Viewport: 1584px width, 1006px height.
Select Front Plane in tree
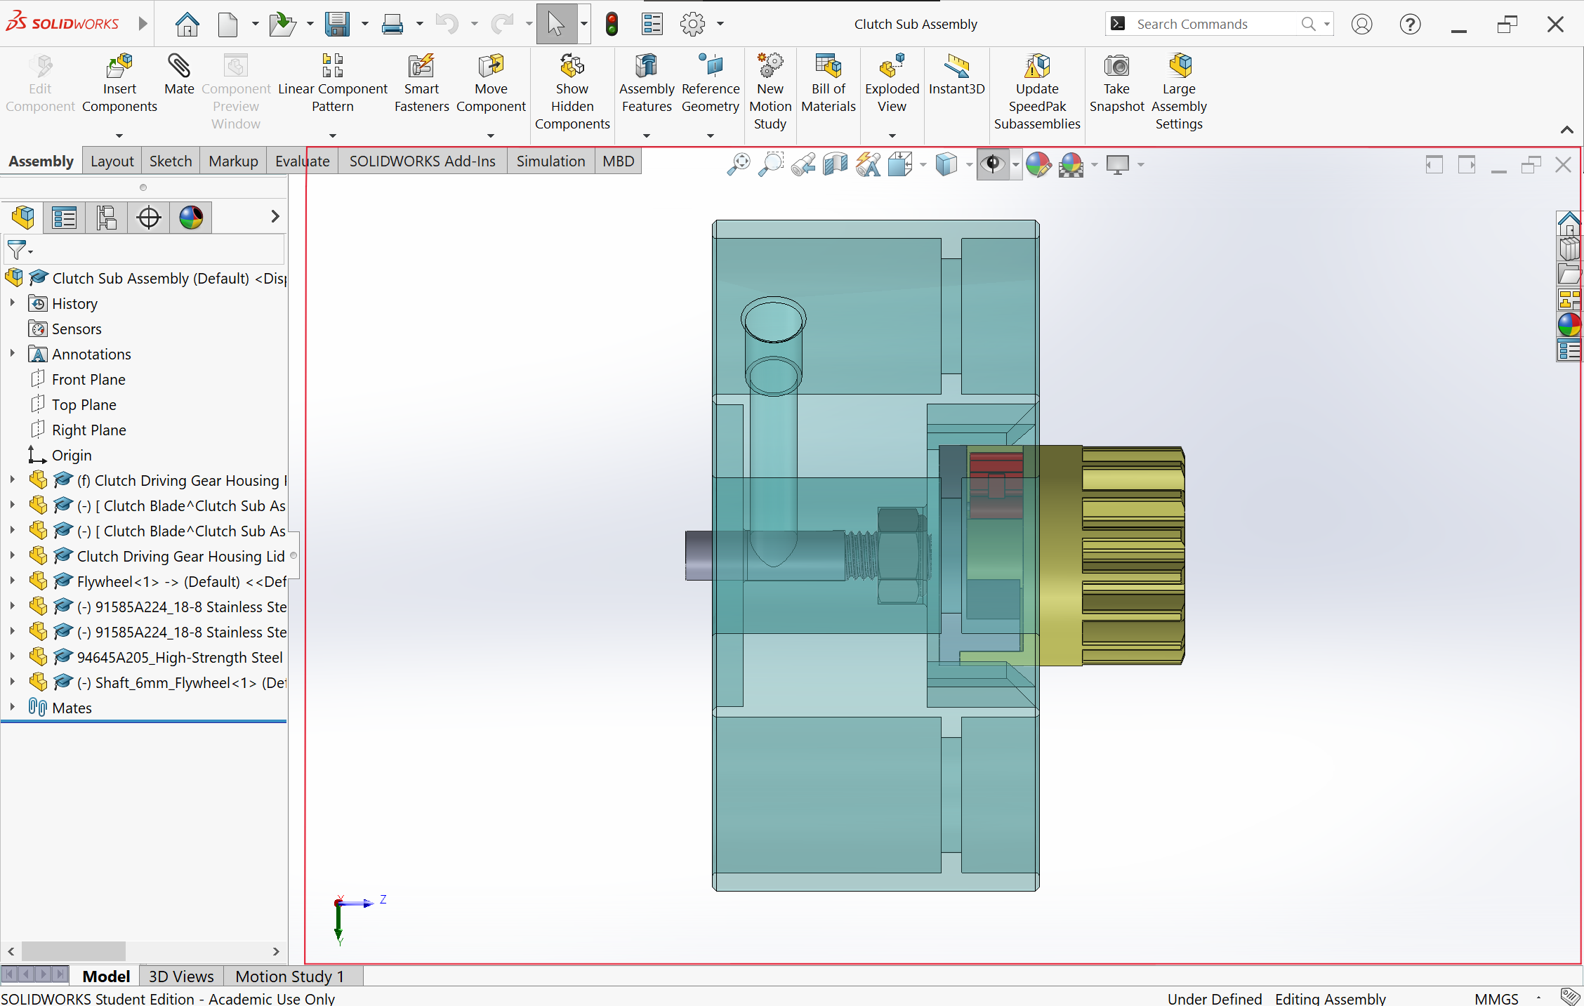88,379
